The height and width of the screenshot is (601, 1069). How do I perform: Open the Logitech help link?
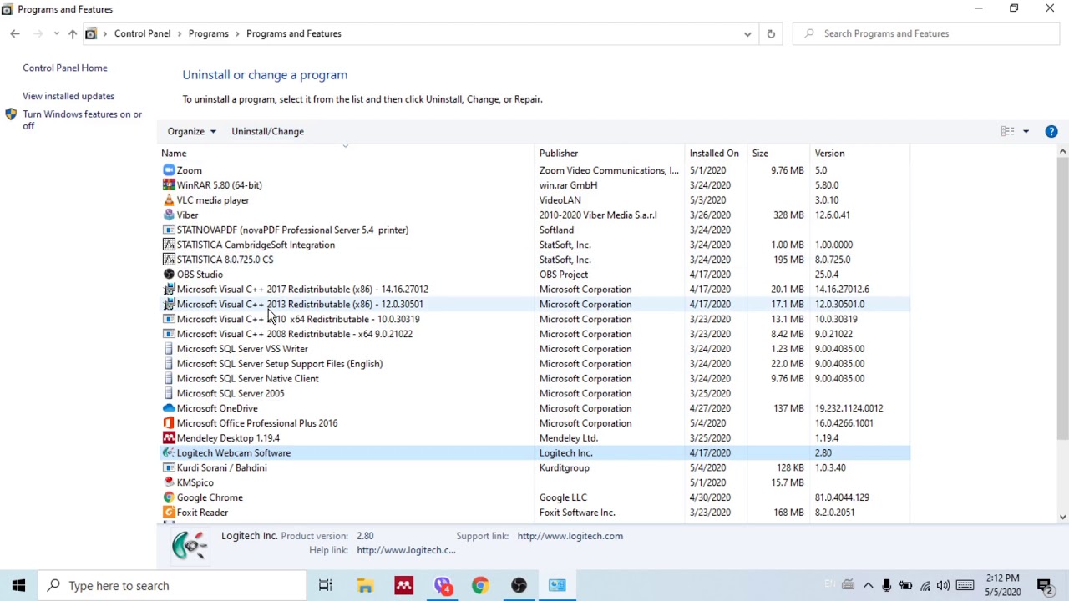point(406,550)
